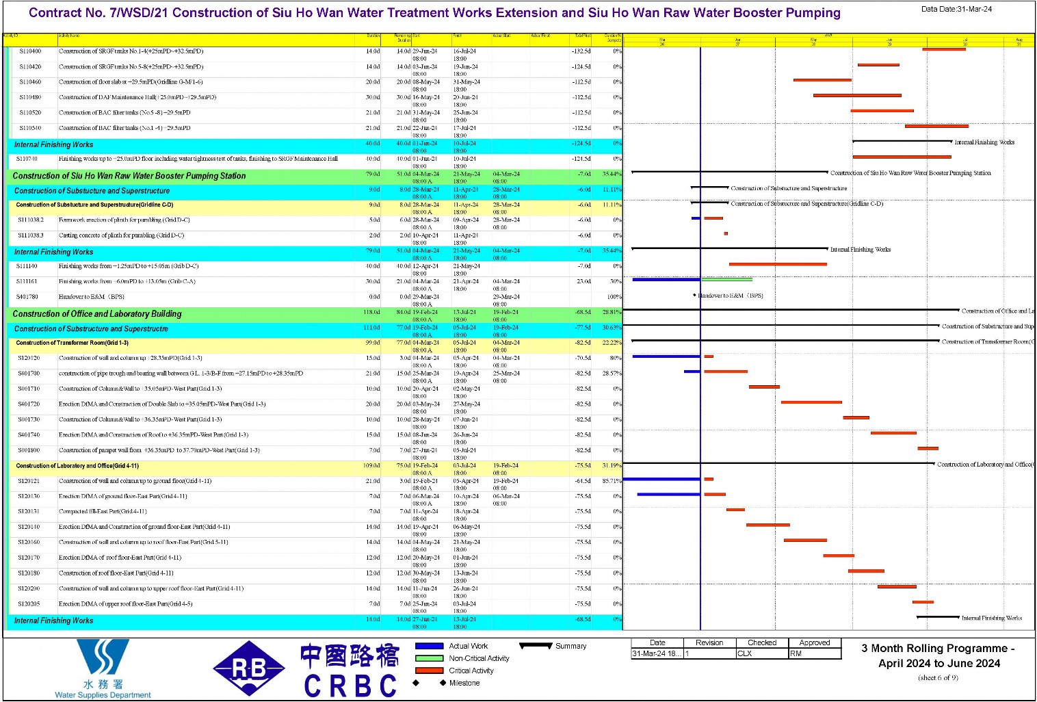Select activity ID S401730
Screen dimensions: 1037x702
pos(29,419)
